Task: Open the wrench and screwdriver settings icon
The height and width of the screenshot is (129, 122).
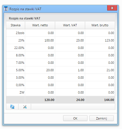Action: pyautogui.click(x=25, y=107)
